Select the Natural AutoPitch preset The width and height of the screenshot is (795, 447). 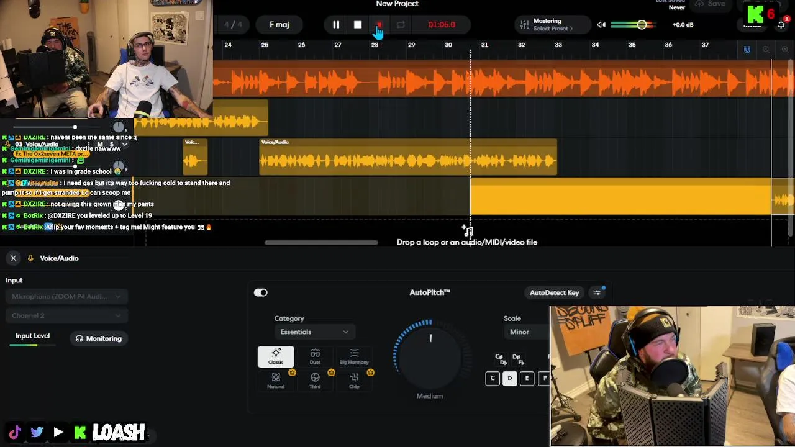(276, 381)
